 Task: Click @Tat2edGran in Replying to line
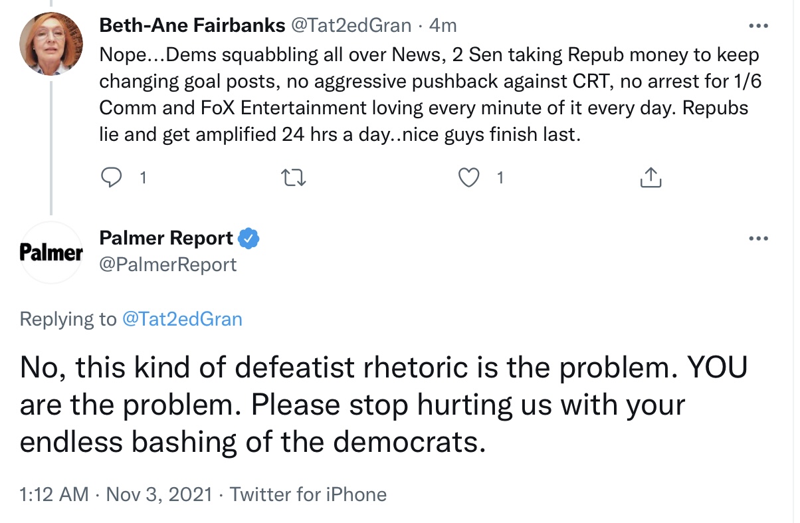182,319
